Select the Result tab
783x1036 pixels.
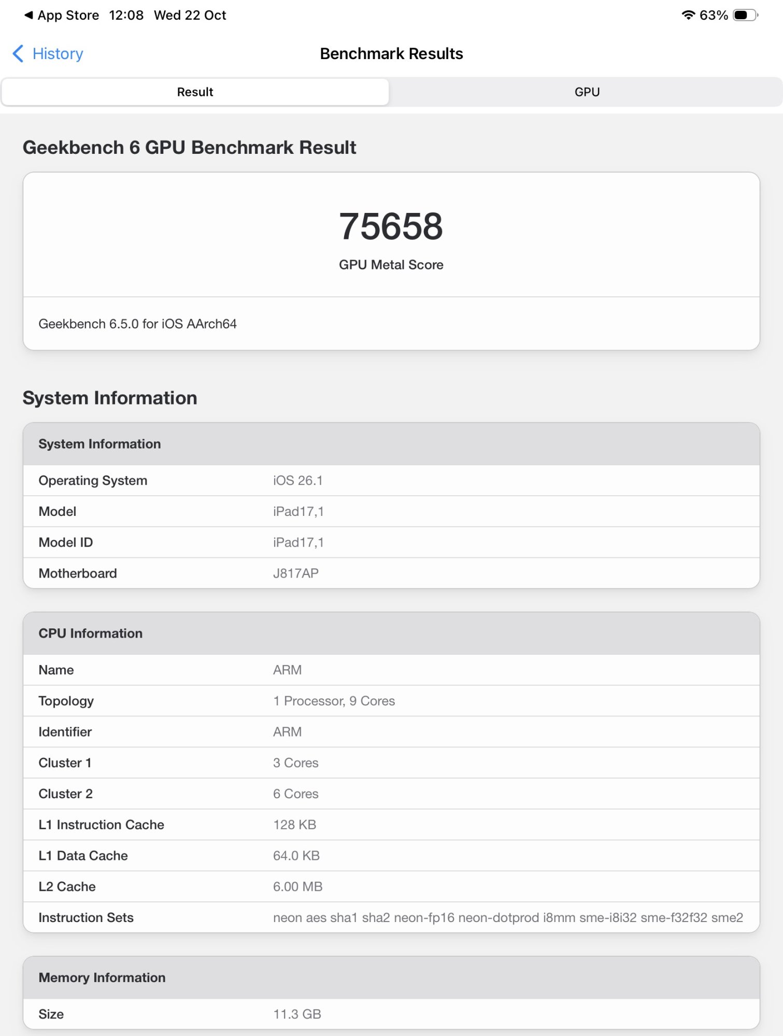coord(195,92)
